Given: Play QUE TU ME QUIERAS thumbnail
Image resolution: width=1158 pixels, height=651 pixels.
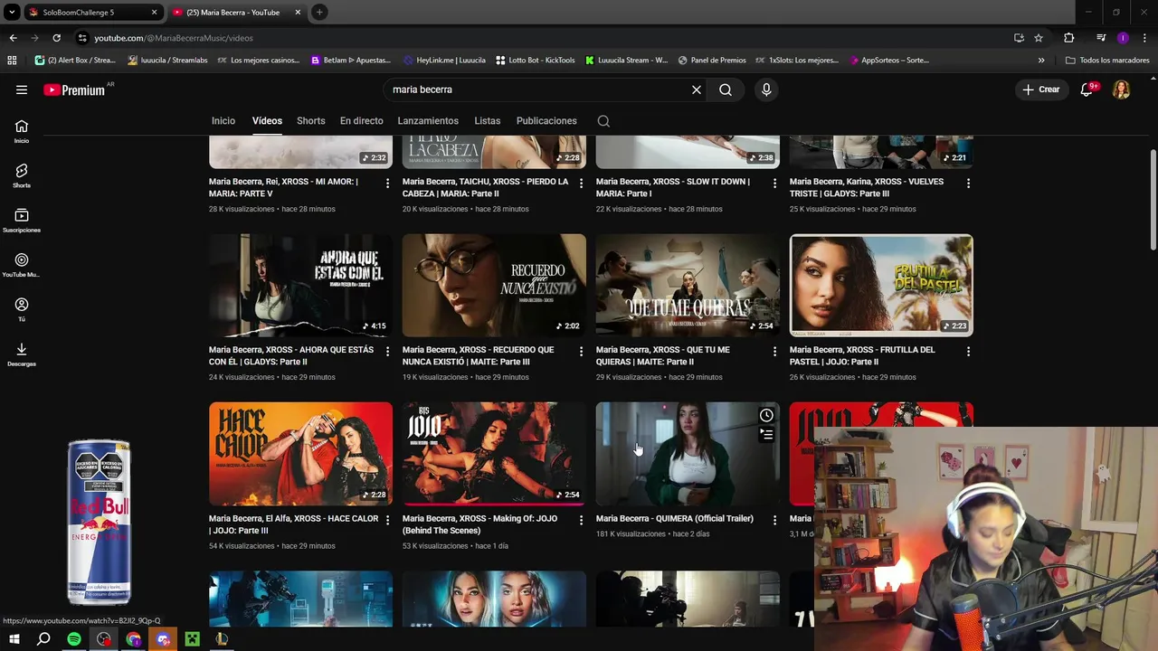Looking at the screenshot, I should pos(688,286).
